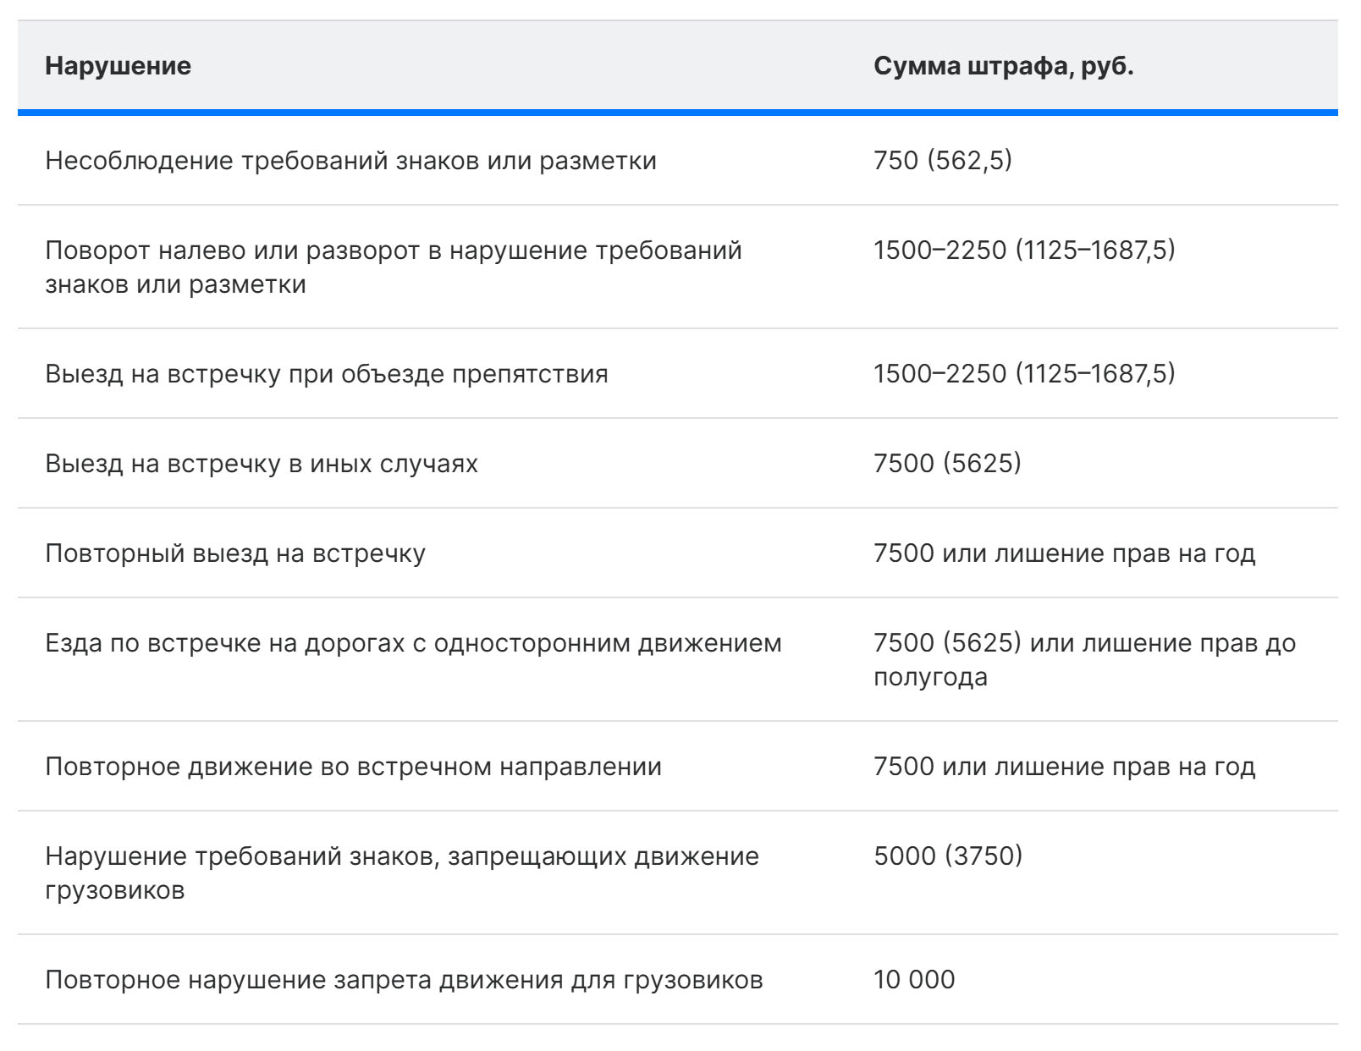
Task: Select "Повторное движение во встречном направлении" cell
Action: point(353,767)
